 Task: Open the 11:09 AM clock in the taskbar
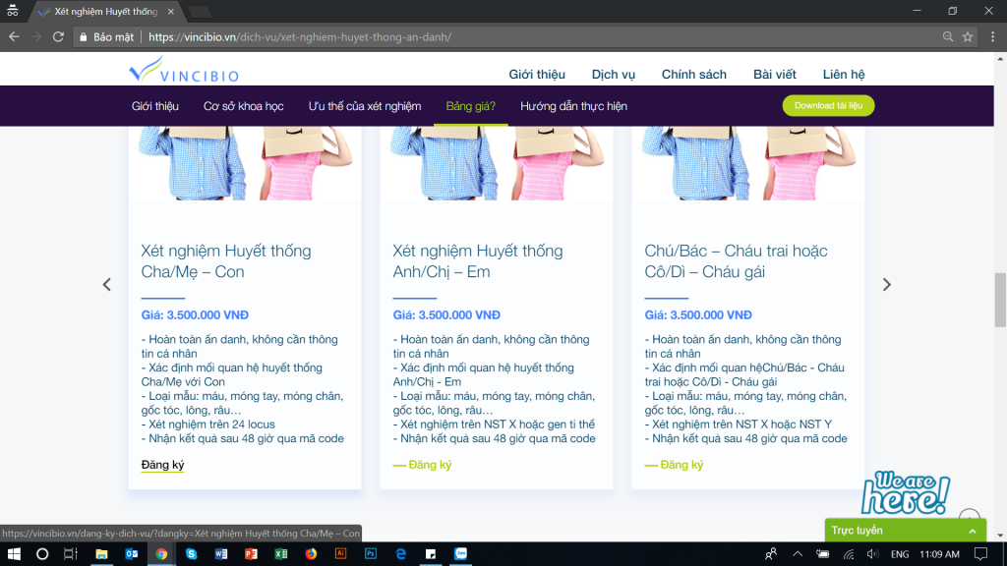click(x=939, y=554)
